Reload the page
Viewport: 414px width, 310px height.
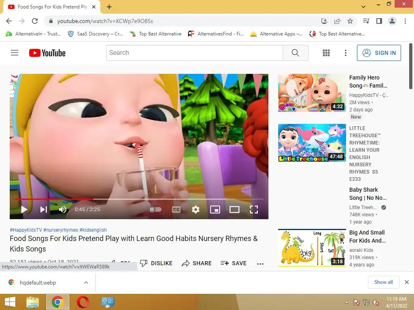pyautogui.click(x=35, y=21)
